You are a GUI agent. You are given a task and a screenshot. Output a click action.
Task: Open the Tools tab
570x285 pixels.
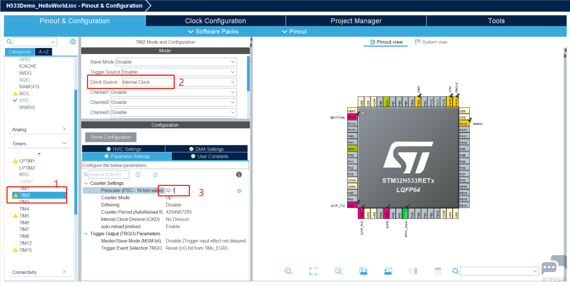pos(496,21)
